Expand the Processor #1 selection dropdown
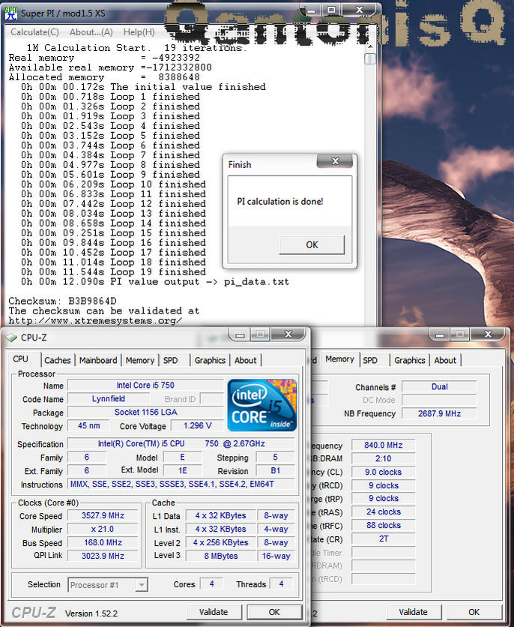Viewport: 514px width, 627px height. click(x=142, y=585)
